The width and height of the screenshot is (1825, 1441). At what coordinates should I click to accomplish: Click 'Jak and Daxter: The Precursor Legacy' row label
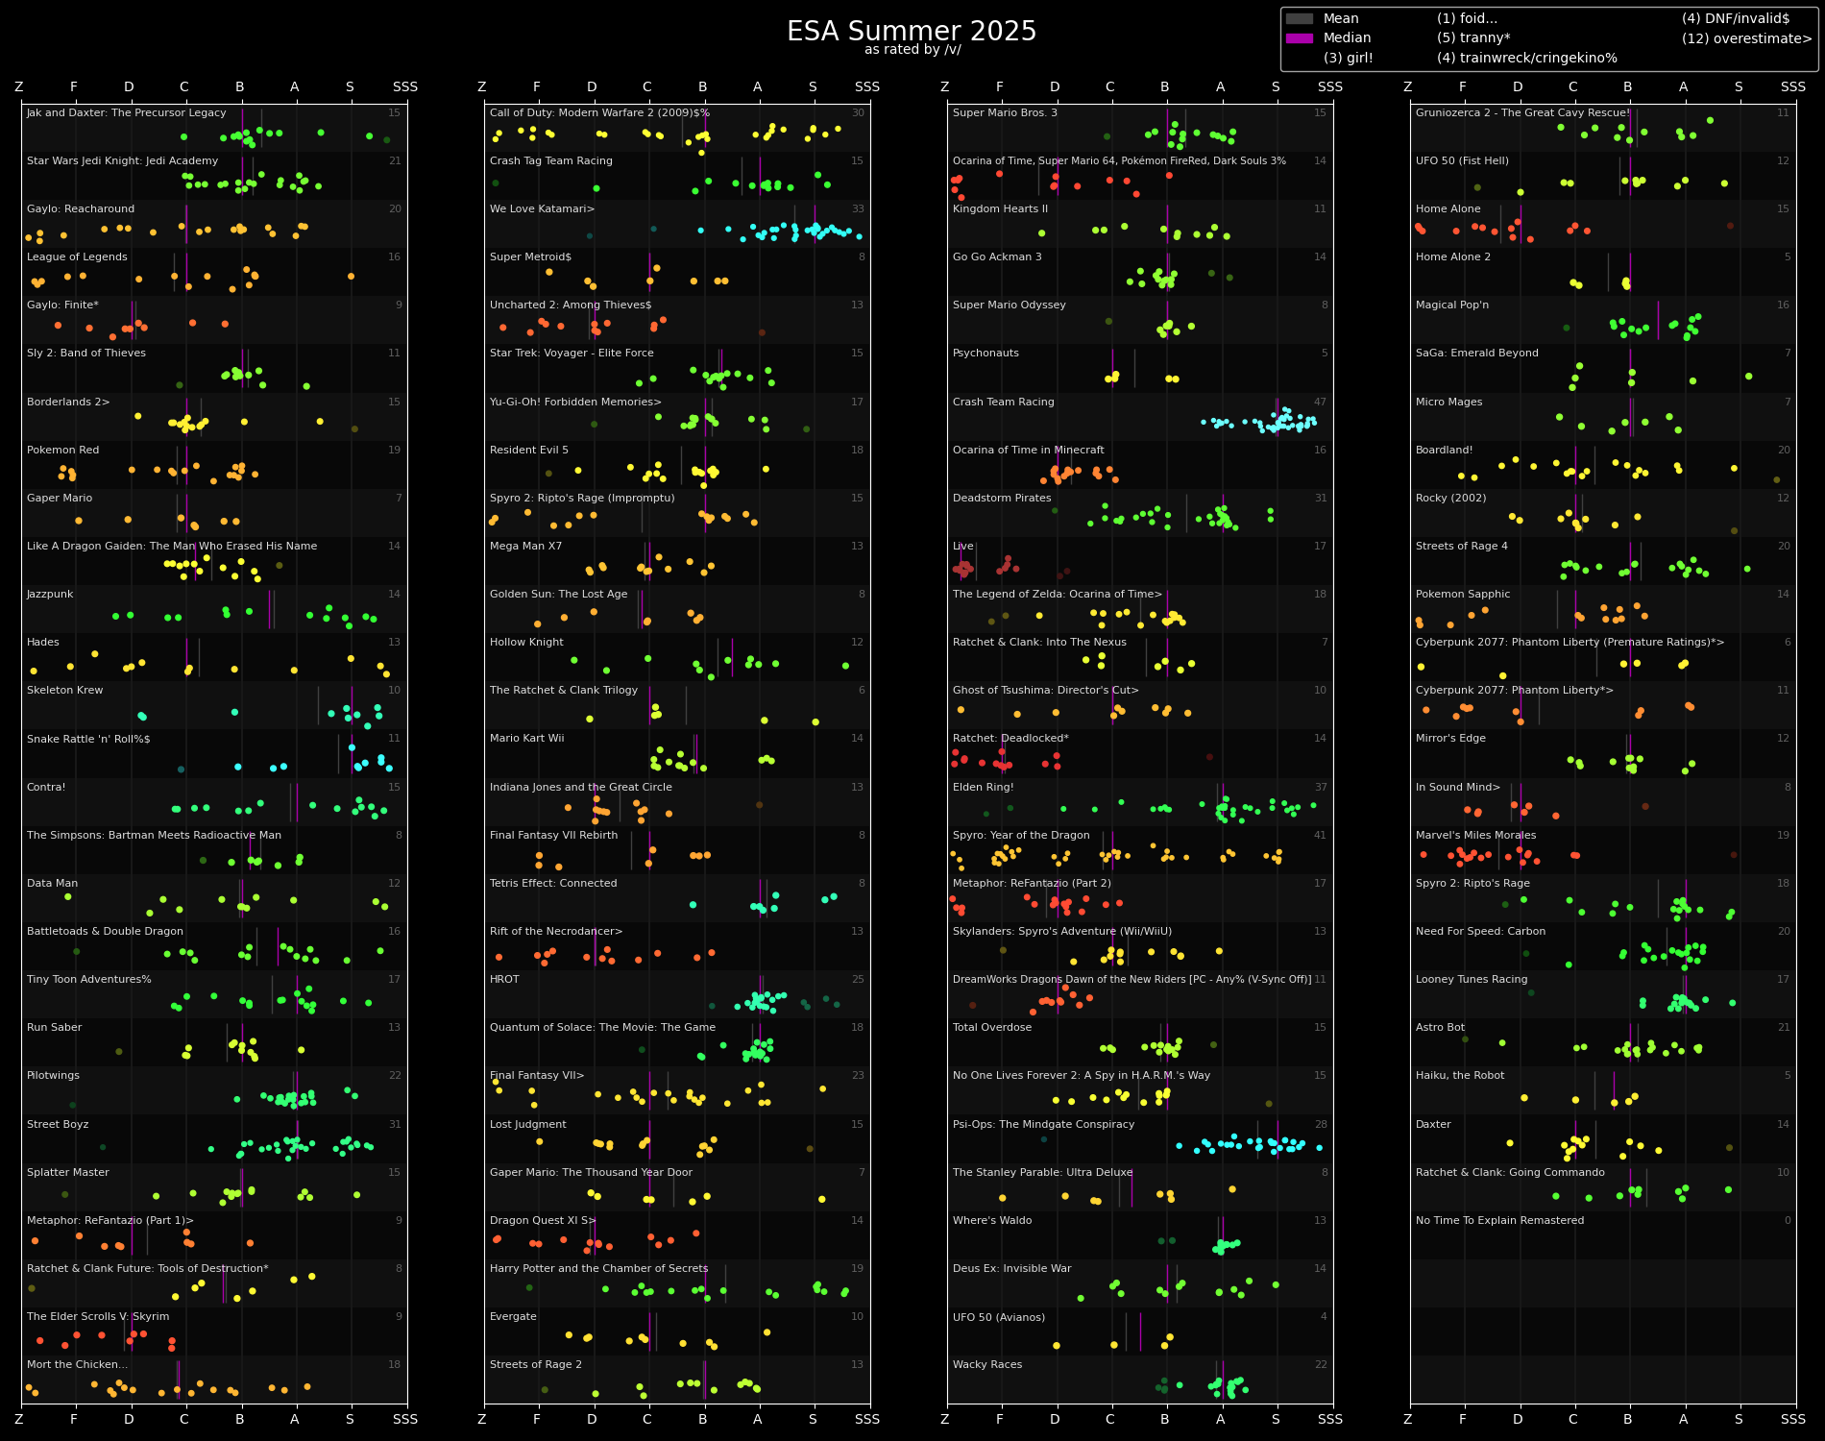(x=127, y=113)
